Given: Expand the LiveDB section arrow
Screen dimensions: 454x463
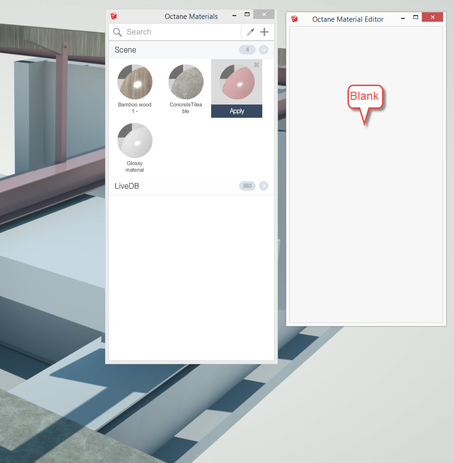Looking at the screenshot, I should click(264, 186).
